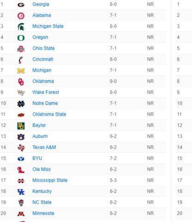Click the Minnesota team name link
The width and height of the screenshot is (192, 222).
pyautogui.click(x=43, y=213)
